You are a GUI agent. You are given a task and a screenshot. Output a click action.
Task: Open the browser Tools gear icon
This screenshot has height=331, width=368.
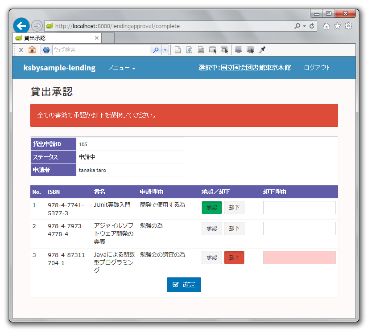coord(348,26)
